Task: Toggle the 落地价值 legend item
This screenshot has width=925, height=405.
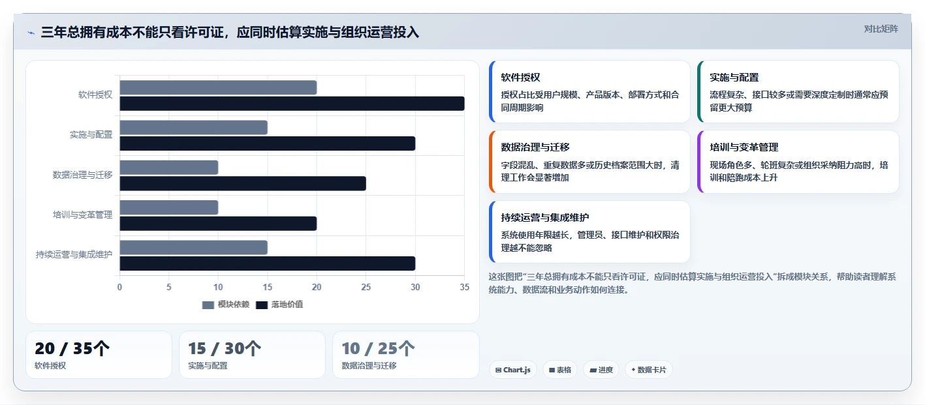Action: pyautogui.click(x=279, y=305)
